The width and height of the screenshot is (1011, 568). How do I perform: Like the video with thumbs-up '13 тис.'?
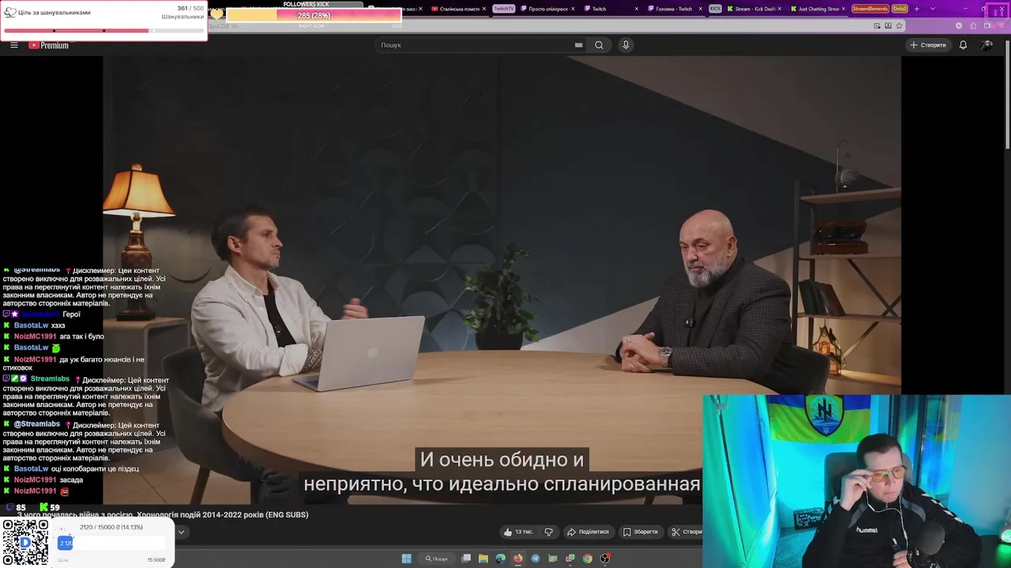pyautogui.click(x=518, y=532)
